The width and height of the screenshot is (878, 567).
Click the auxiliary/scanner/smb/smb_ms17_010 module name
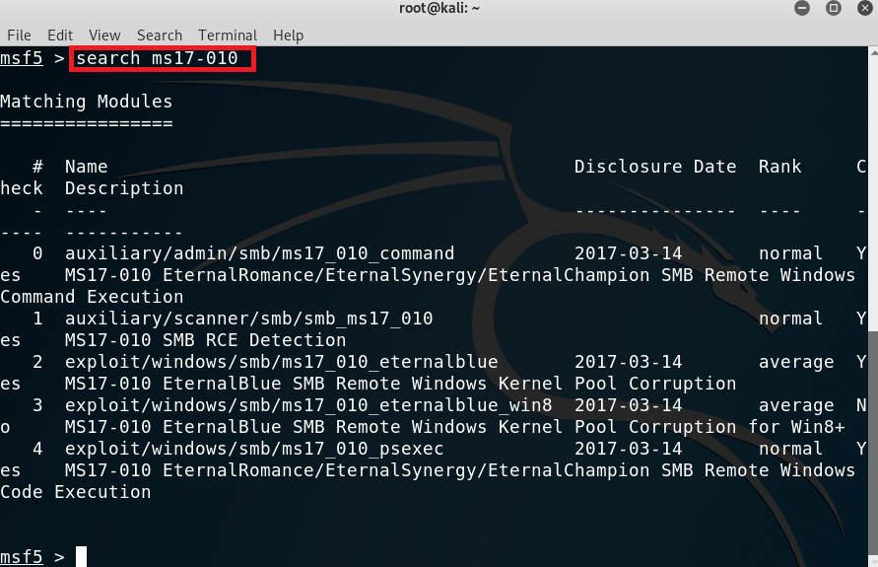pyautogui.click(x=248, y=319)
